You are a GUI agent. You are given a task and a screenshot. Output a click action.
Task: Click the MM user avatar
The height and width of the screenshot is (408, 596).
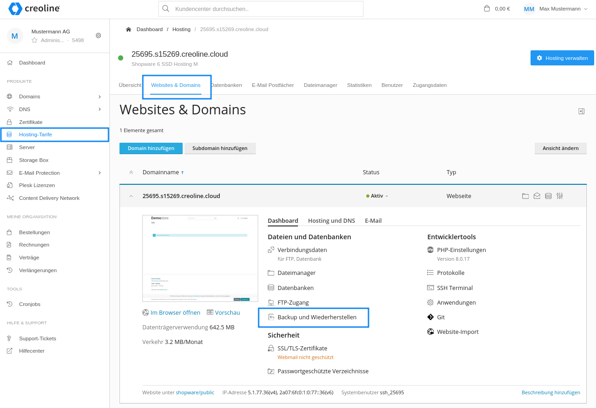[529, 9]
